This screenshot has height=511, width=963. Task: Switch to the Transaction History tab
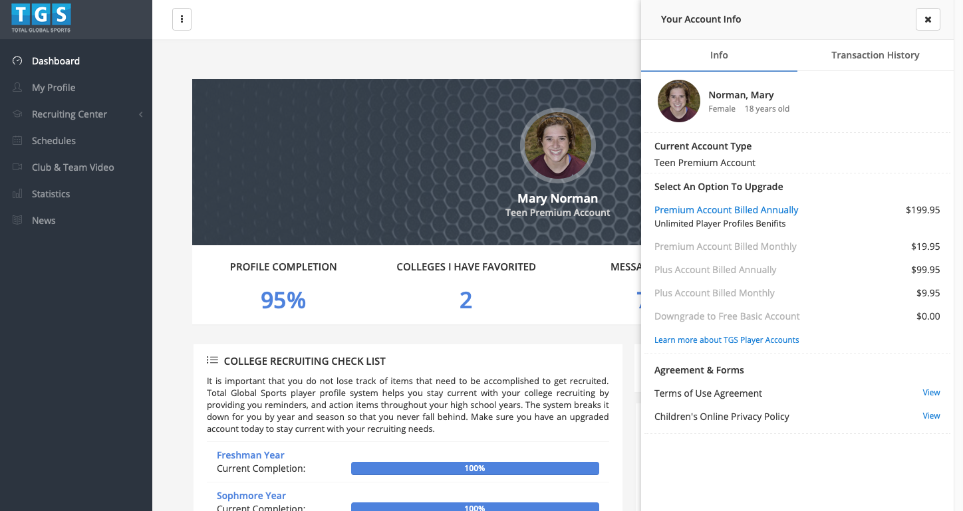coord(875,55)
